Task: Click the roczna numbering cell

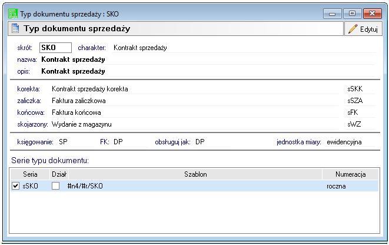Action: pyautogui.click(x=336, y=186)
